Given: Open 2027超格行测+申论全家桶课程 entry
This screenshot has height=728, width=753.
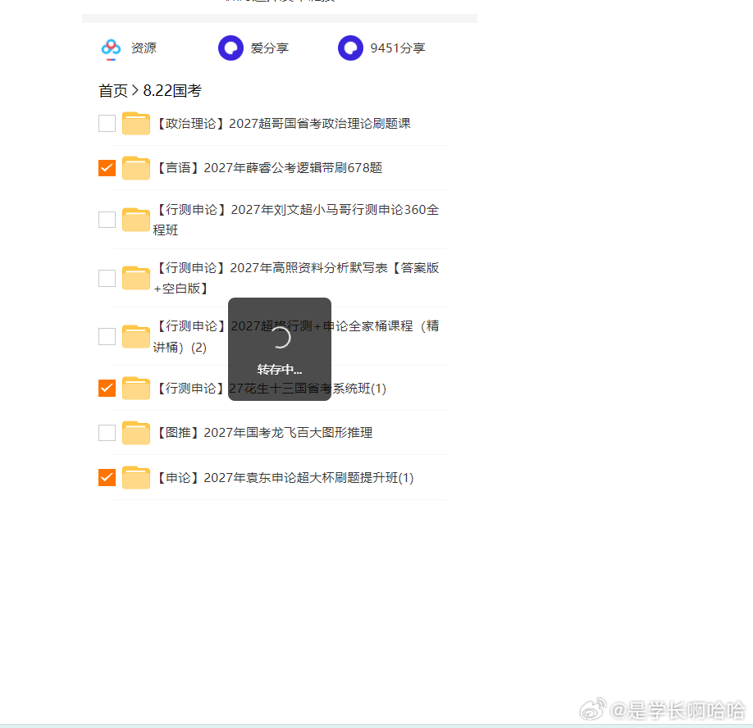Looking at the screenshot, I should [296, 336].
